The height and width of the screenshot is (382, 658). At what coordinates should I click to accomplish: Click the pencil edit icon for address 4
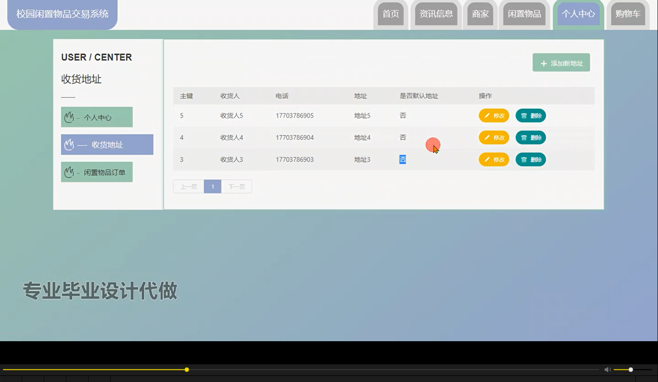[x=487, y=137]
